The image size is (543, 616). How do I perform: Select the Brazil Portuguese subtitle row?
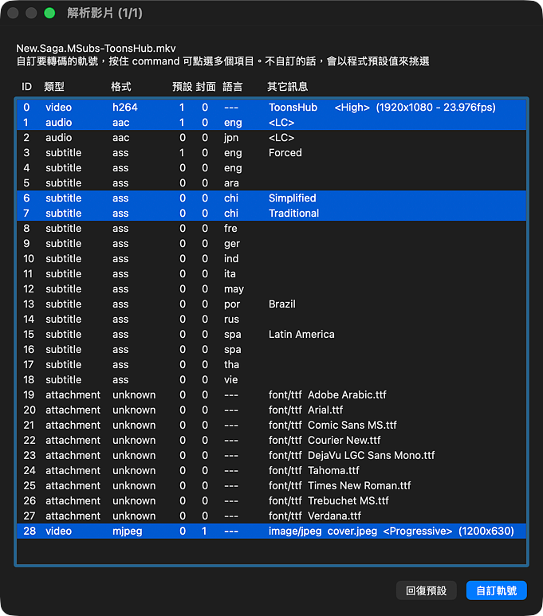[271, 304]
